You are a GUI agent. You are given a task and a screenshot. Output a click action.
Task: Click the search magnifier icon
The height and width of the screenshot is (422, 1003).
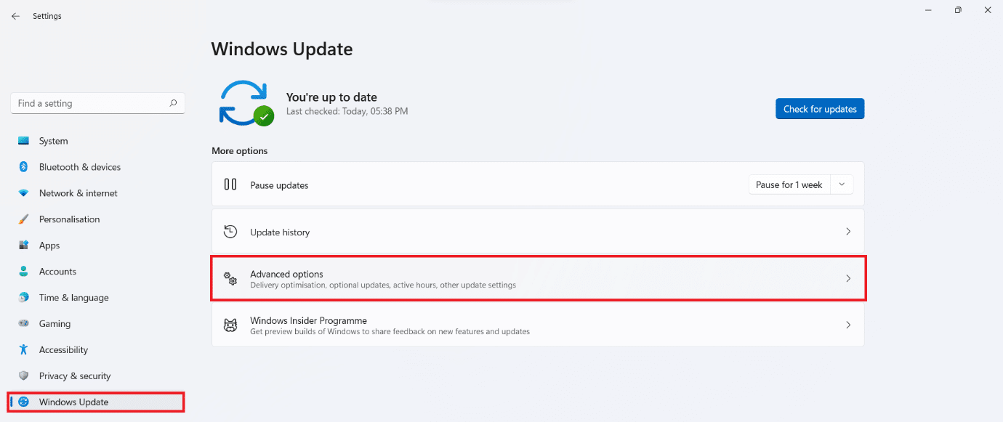(x=173, y=104)
